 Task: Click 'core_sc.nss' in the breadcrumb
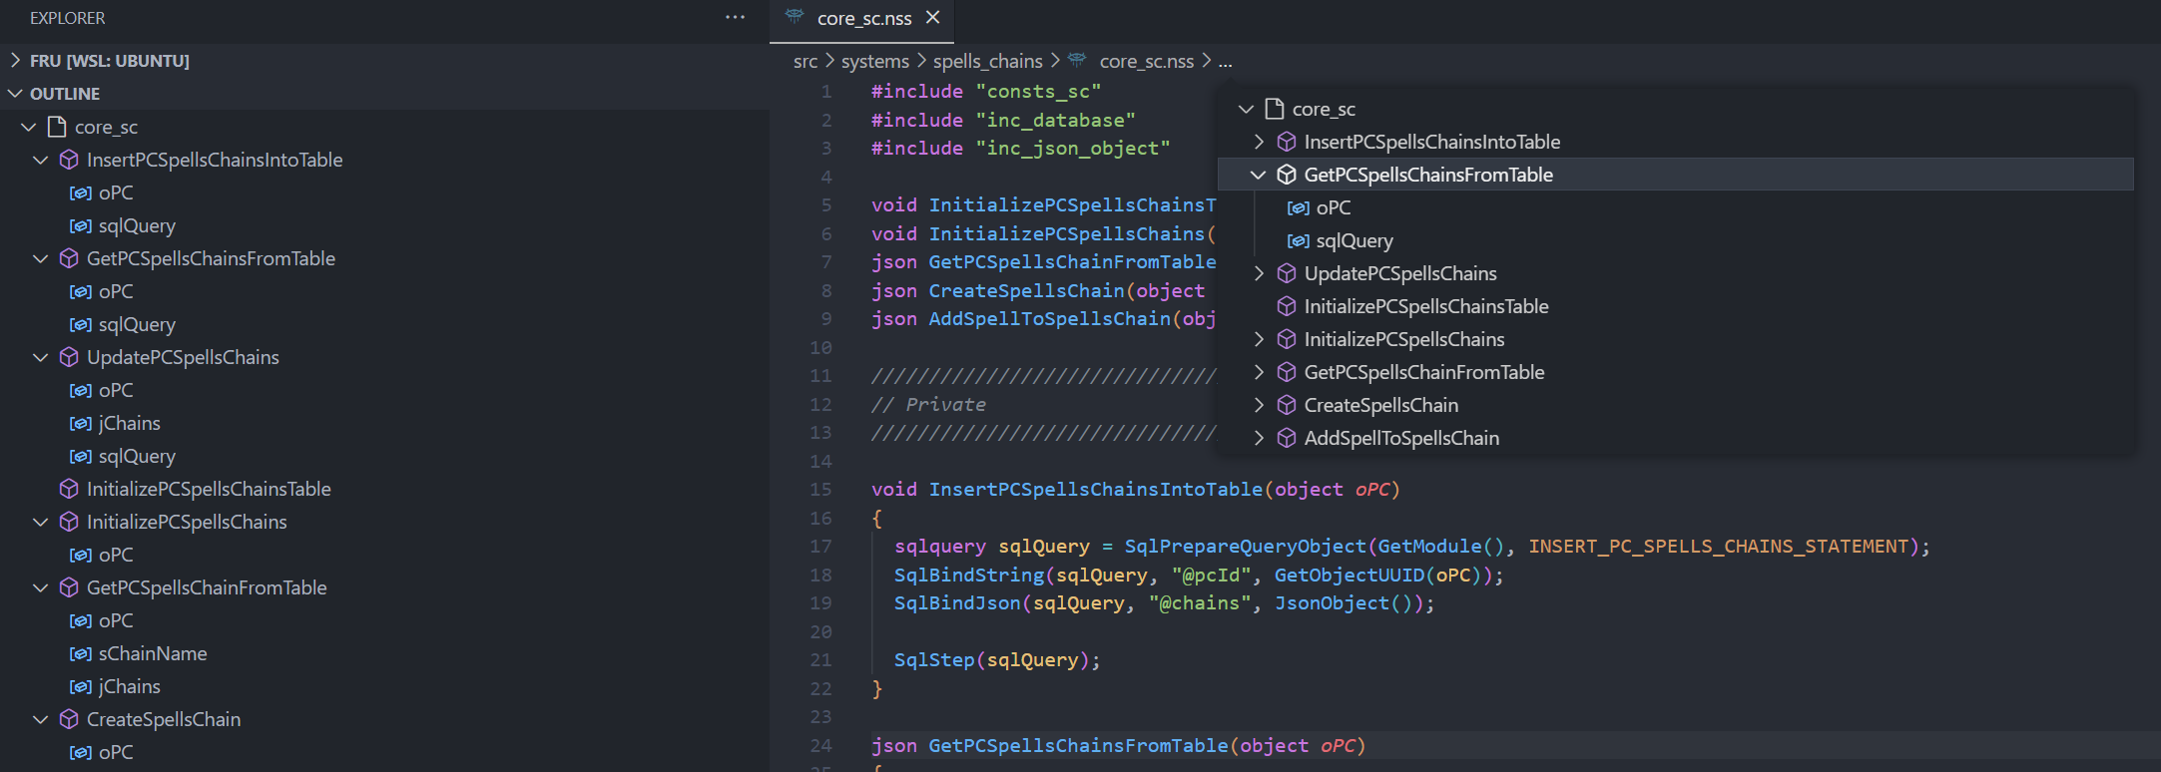1147,61
